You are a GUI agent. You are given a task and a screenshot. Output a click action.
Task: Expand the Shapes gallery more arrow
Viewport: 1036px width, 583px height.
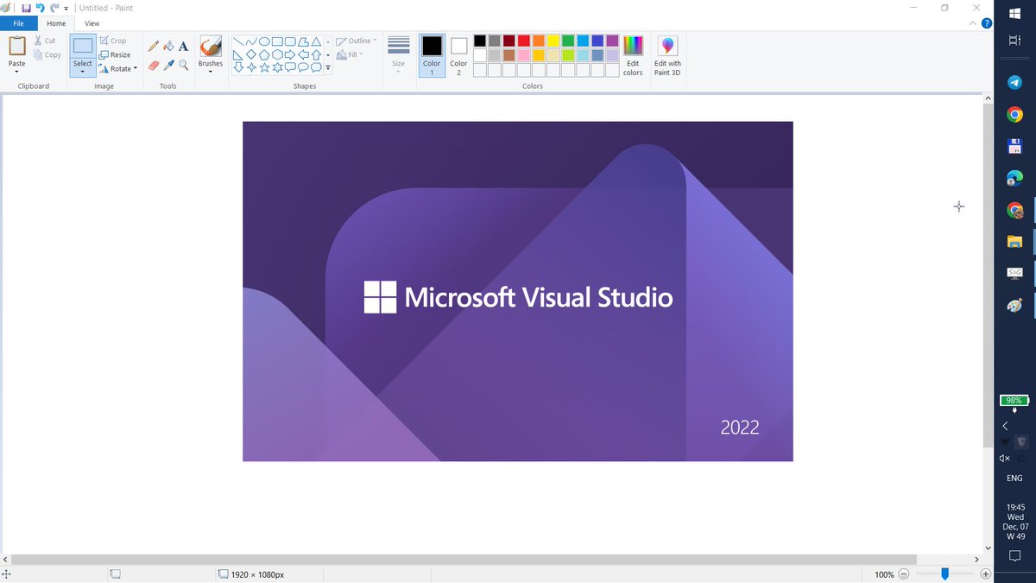pyautogui.click(x=328, y=67)
